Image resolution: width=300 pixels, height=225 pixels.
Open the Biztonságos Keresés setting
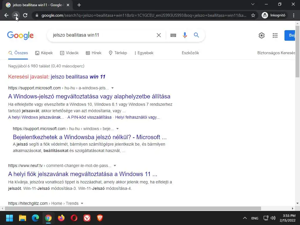(x=276, y=53)
